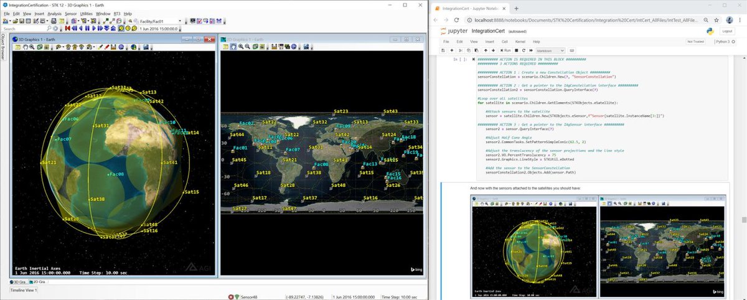Screen dimensions: 747x300
Task: Open the File menu in STK
Action: point(7,14)
